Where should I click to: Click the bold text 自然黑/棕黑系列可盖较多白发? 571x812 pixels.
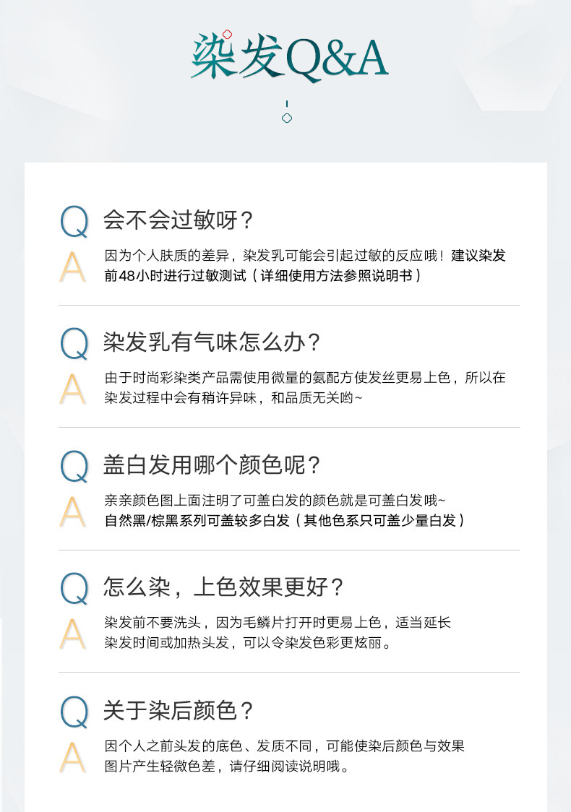(197, 520)
